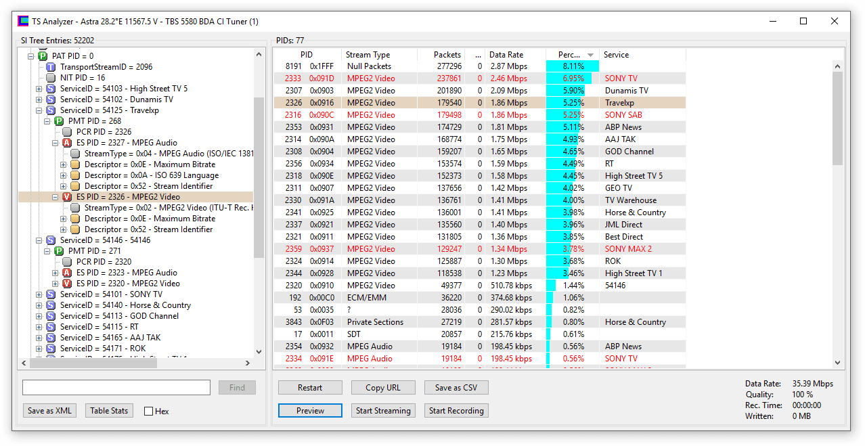
Task: Select the ECM/EMM row PID 192
Action: click(x=480, y=298)
